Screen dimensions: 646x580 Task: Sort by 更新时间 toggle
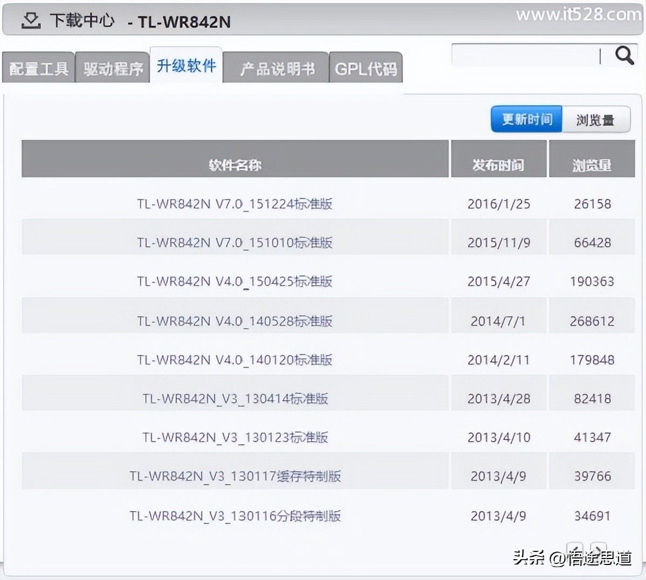[526, 119]
